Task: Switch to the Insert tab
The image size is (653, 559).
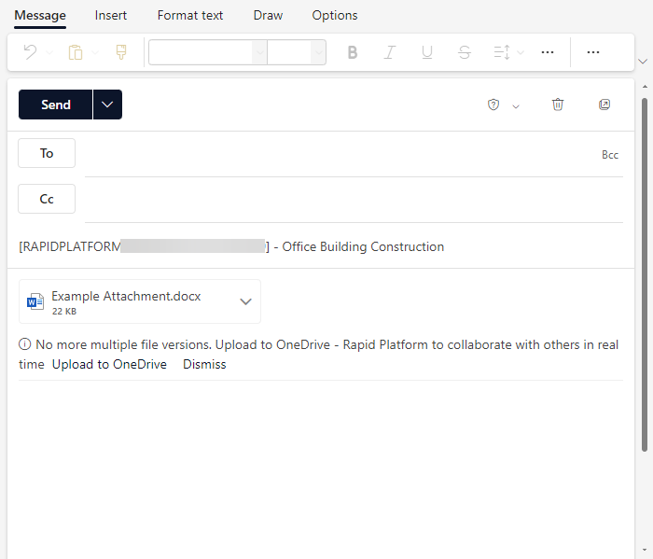Action: pos(110,16)
